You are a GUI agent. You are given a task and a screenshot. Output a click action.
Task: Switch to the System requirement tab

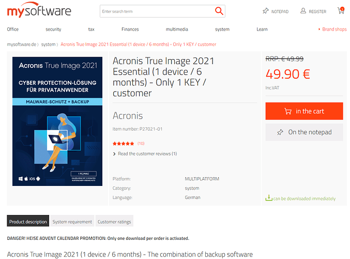pos(72,221)
